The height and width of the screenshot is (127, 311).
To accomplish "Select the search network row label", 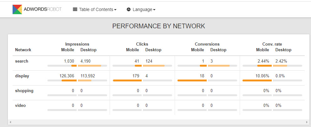I will [x=22, y=61].
